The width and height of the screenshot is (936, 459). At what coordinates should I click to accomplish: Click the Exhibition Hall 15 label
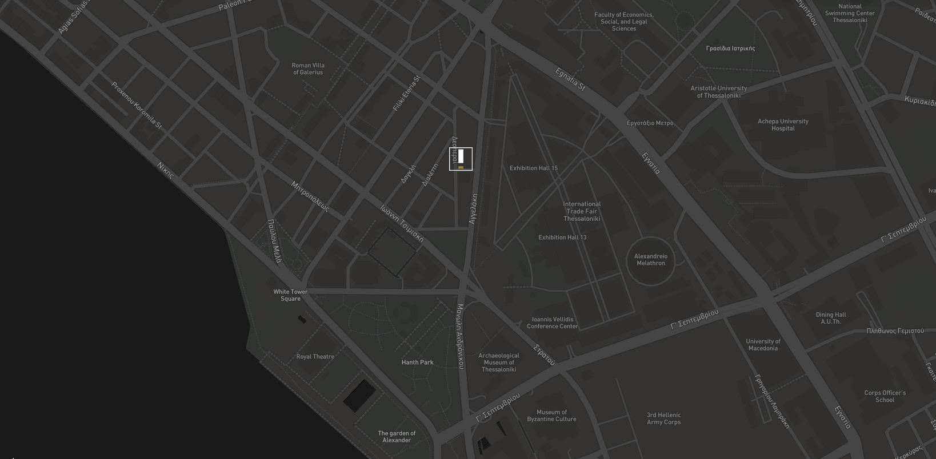pos(534,168)
